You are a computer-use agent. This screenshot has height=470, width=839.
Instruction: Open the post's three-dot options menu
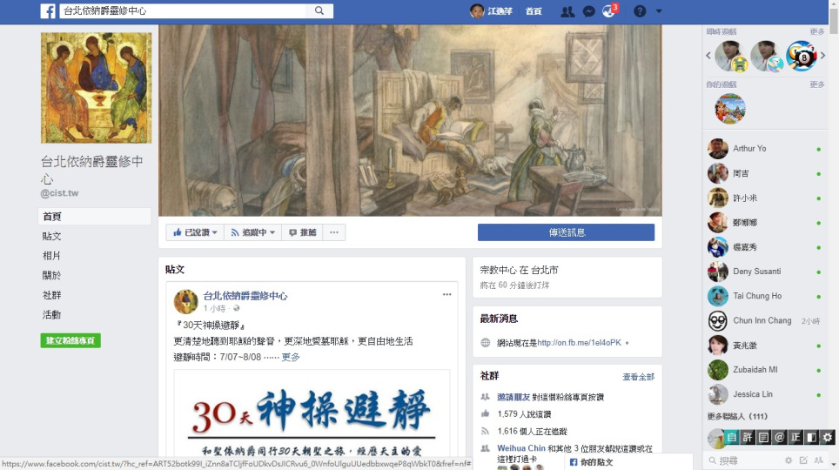click(446, 294)
